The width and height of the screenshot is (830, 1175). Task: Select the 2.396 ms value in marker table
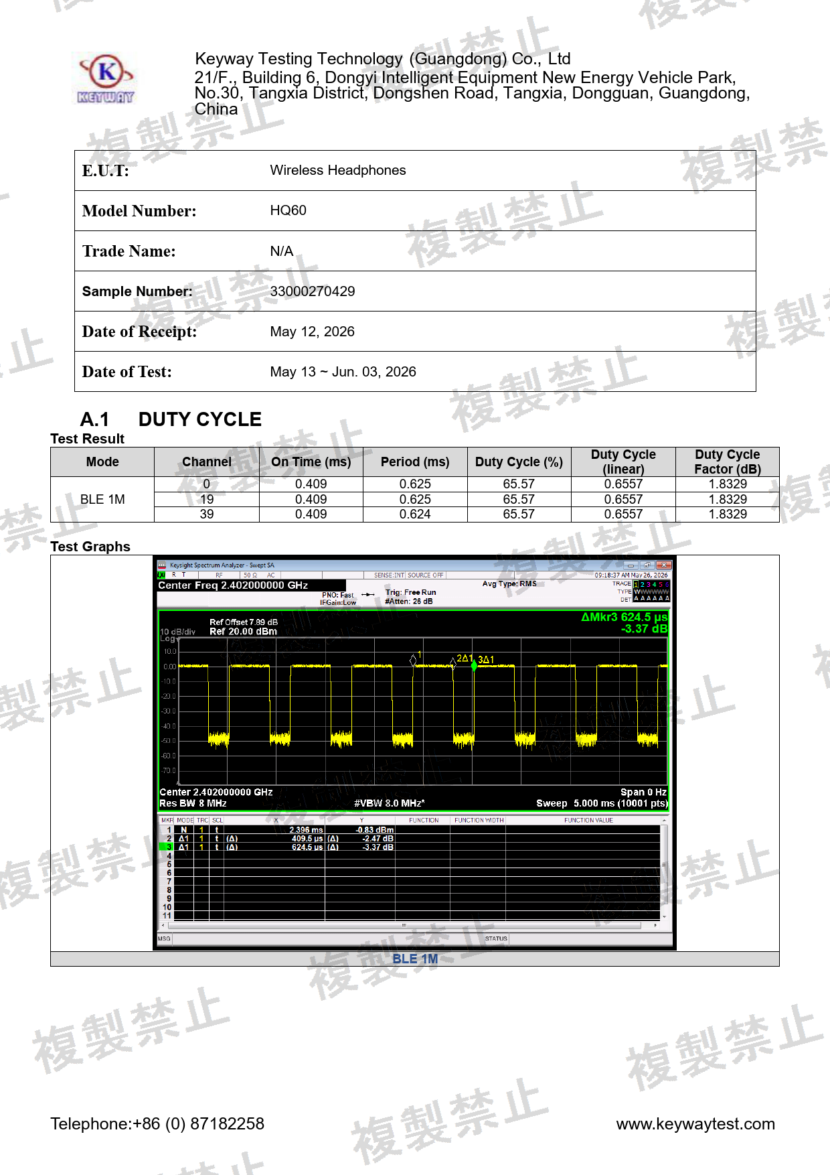coord(306,830)
